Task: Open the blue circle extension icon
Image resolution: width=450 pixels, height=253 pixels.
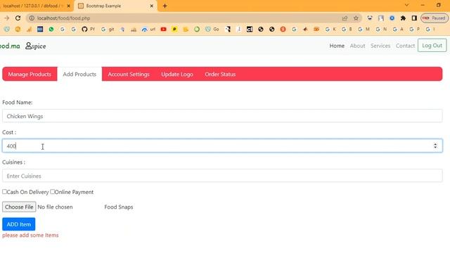Action: point(392,18)
